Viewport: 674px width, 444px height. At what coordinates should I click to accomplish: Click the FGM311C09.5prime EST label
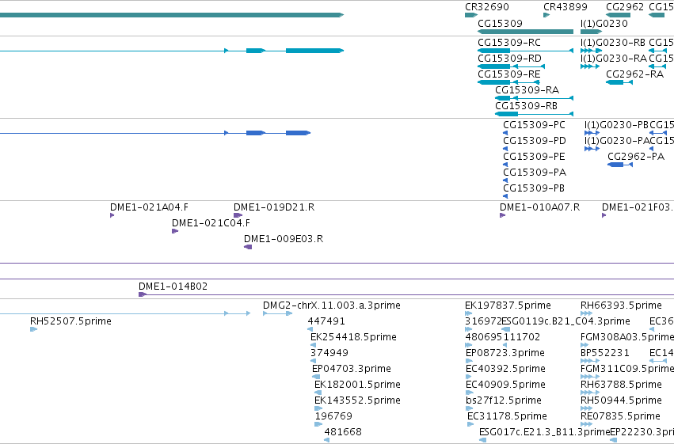coord(627,369)
